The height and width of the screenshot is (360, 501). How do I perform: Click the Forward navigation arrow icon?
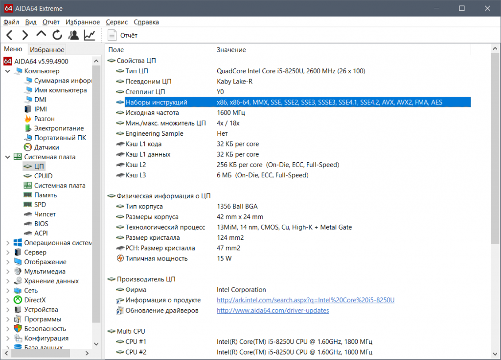(x=25, y=35)
